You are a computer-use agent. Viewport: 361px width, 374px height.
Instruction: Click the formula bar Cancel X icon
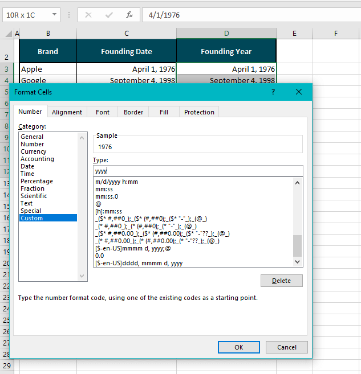pyautogui.click(x=88, y=15)
